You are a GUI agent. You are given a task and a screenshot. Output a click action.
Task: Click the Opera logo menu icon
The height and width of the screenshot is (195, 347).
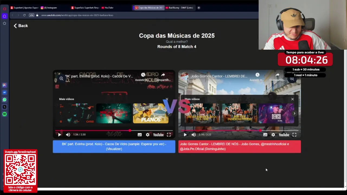[x=4, y=8]
